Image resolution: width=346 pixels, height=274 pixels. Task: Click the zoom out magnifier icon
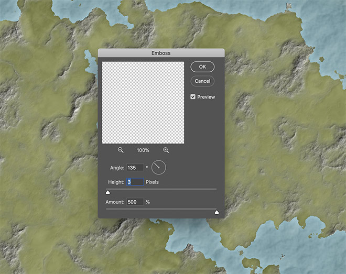pyautogui.click(x=121, y=150)
